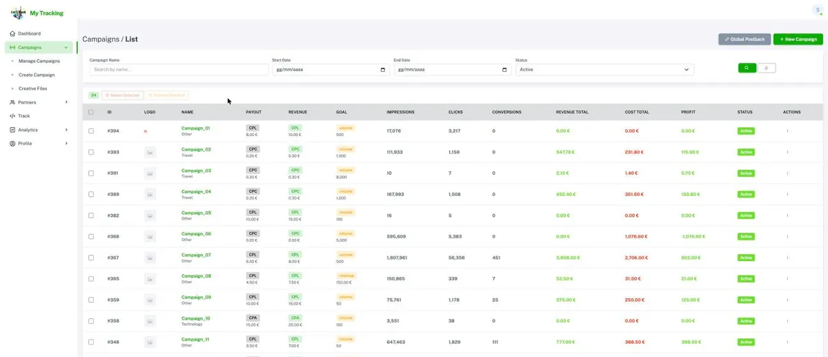Open actions menu for campaign #394
The width and height of the screenshot is (828, 357).
[x=787, y=131]
